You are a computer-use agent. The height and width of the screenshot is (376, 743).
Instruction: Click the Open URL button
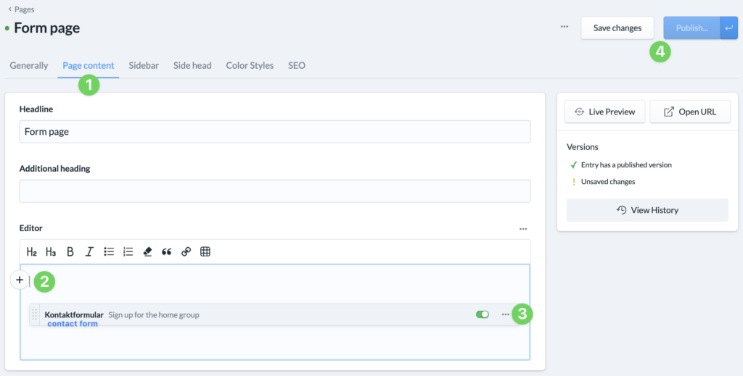tap(690, 112)
